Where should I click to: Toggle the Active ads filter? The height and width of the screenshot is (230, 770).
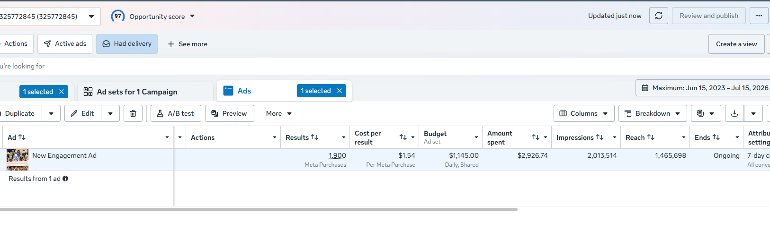[x=65, y=44]
